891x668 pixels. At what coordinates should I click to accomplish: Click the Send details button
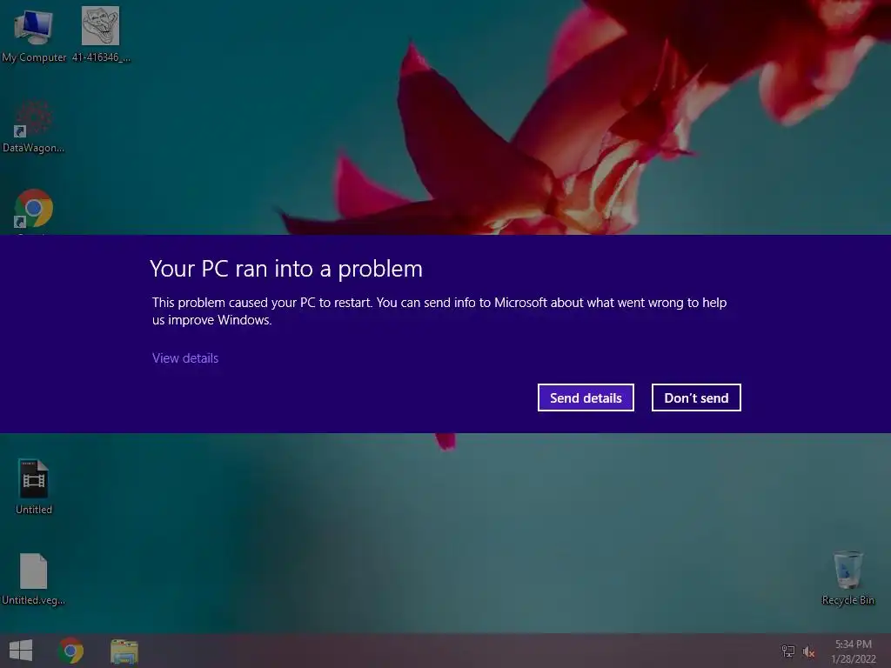(586, 397)
